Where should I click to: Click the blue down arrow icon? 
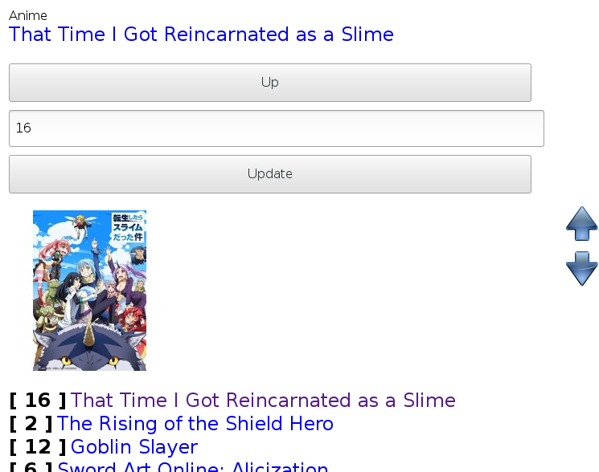tap(581, 268)
